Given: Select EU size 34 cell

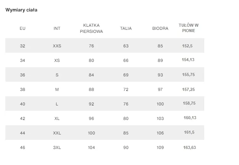Looking at the screenshot, I should pos(23,60).
